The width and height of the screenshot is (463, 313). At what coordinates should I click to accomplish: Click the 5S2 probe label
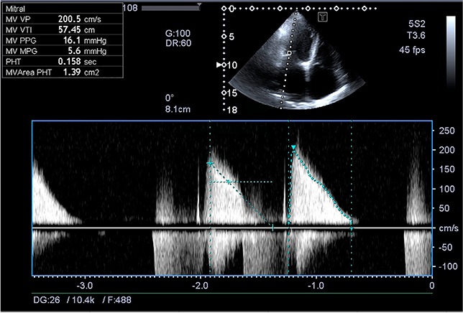pos(416,24)
